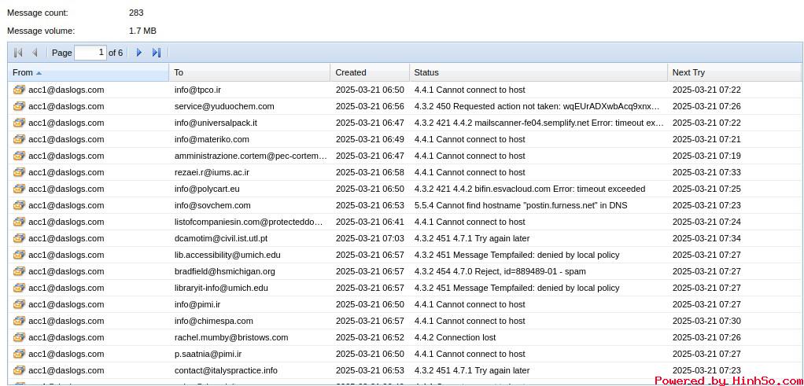Click status '450 Requested action not taken'
This screenshot has height=386, width=804.
click(x=537, y=106)
